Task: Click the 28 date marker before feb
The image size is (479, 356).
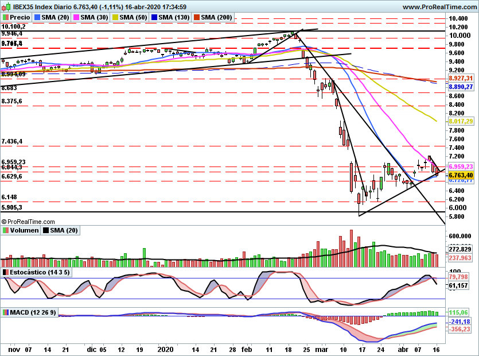Action: click(x=232, y=350)
